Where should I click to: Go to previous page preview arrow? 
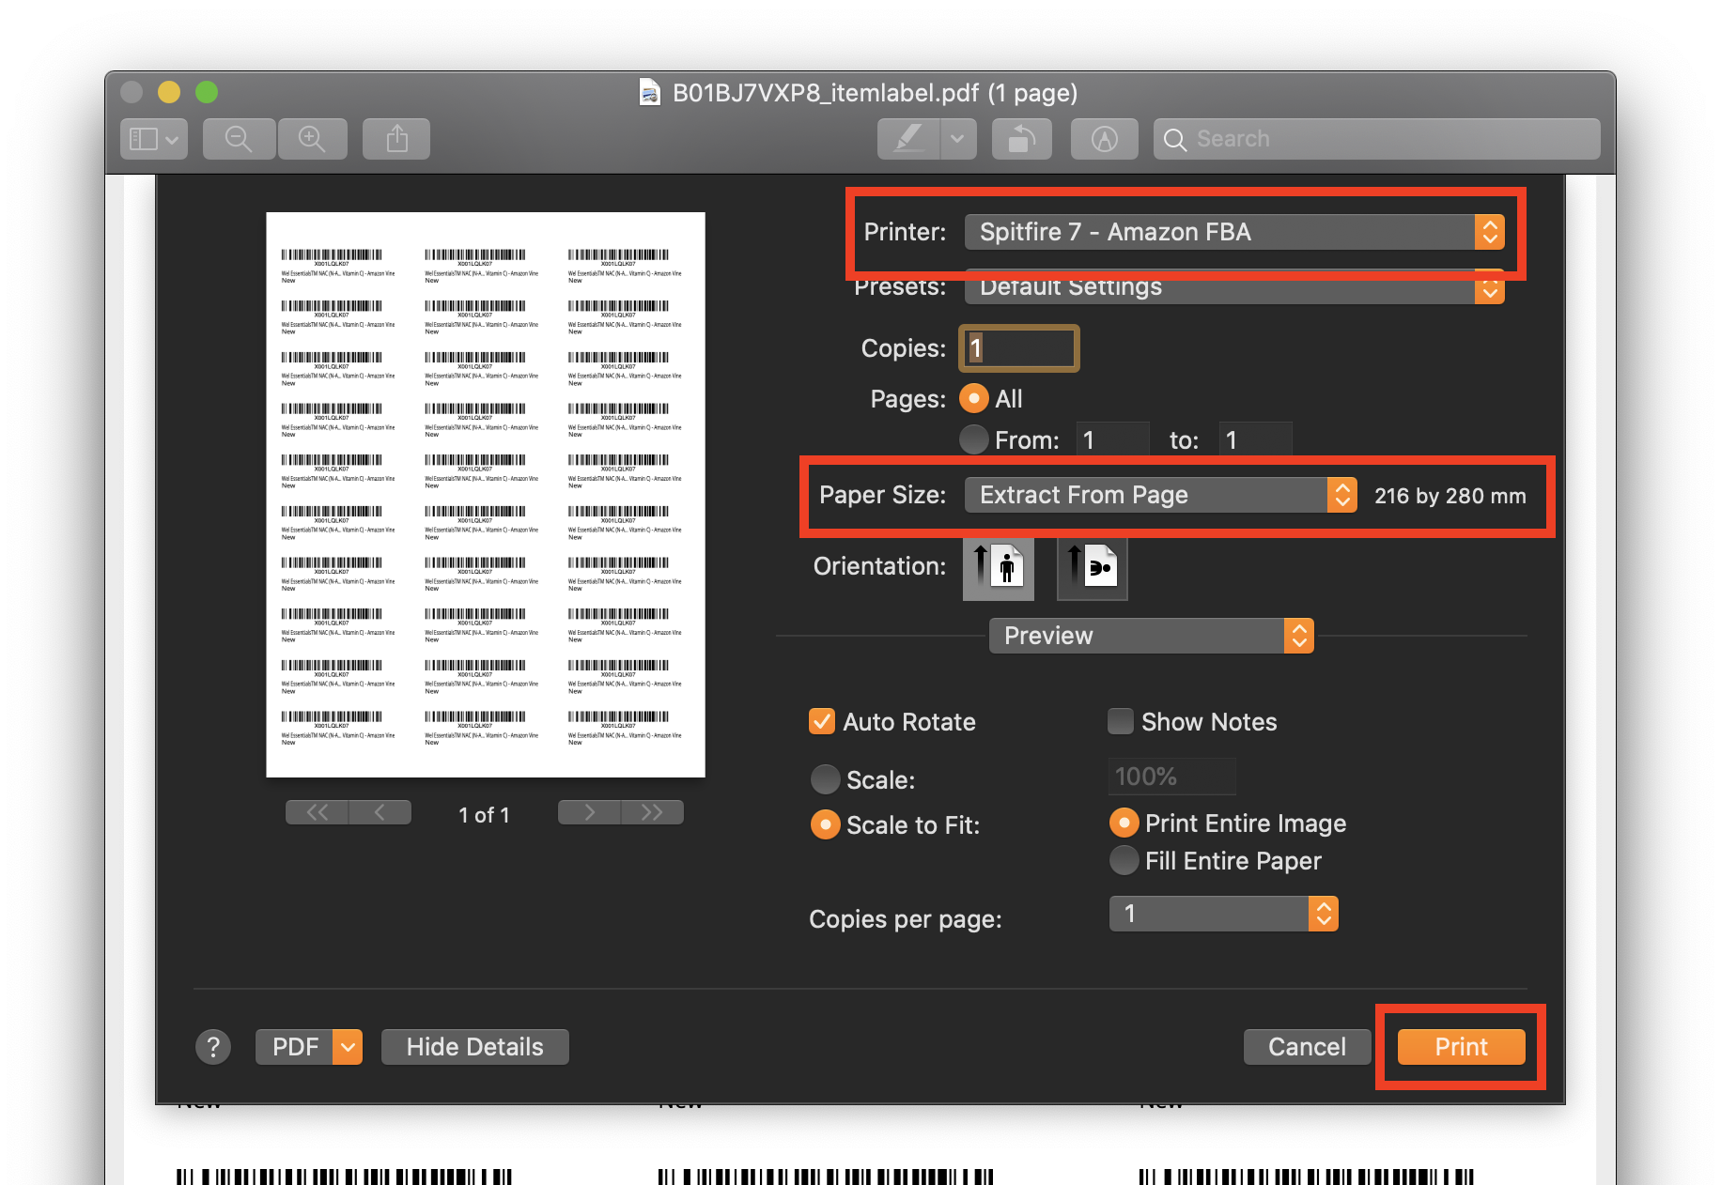point(380,812)
